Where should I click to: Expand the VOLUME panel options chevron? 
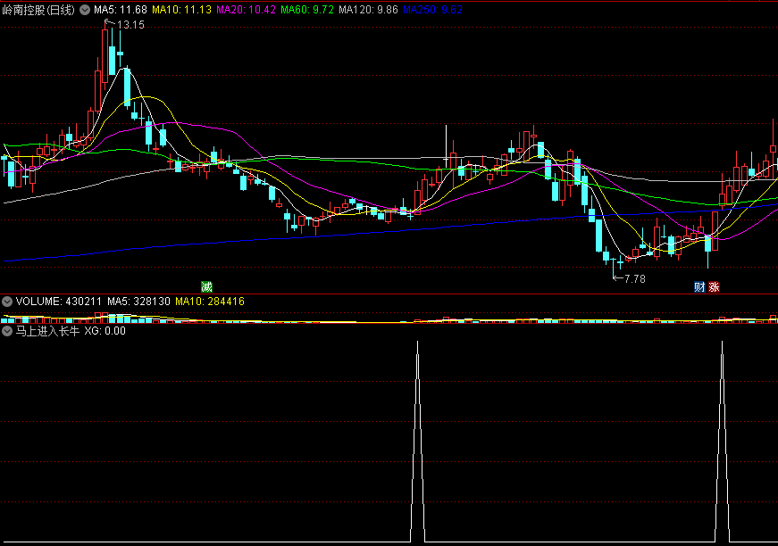point(7,302)
